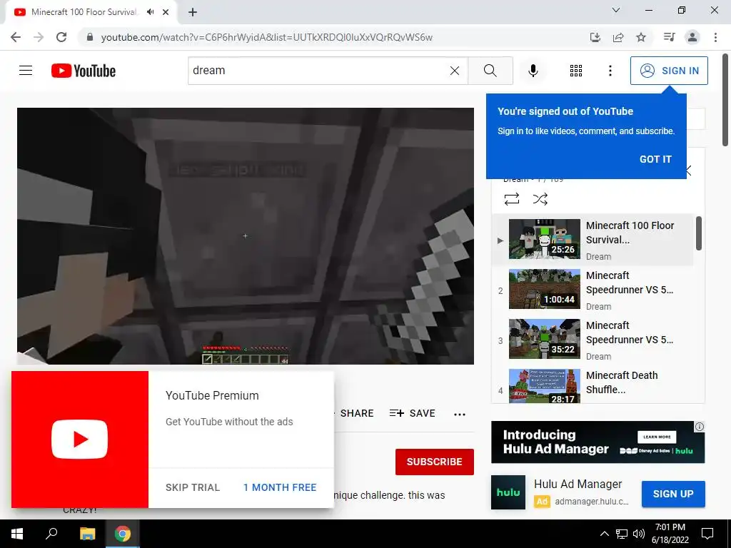Go back in browser
This screenshot has width=731, height=548.
16,37
